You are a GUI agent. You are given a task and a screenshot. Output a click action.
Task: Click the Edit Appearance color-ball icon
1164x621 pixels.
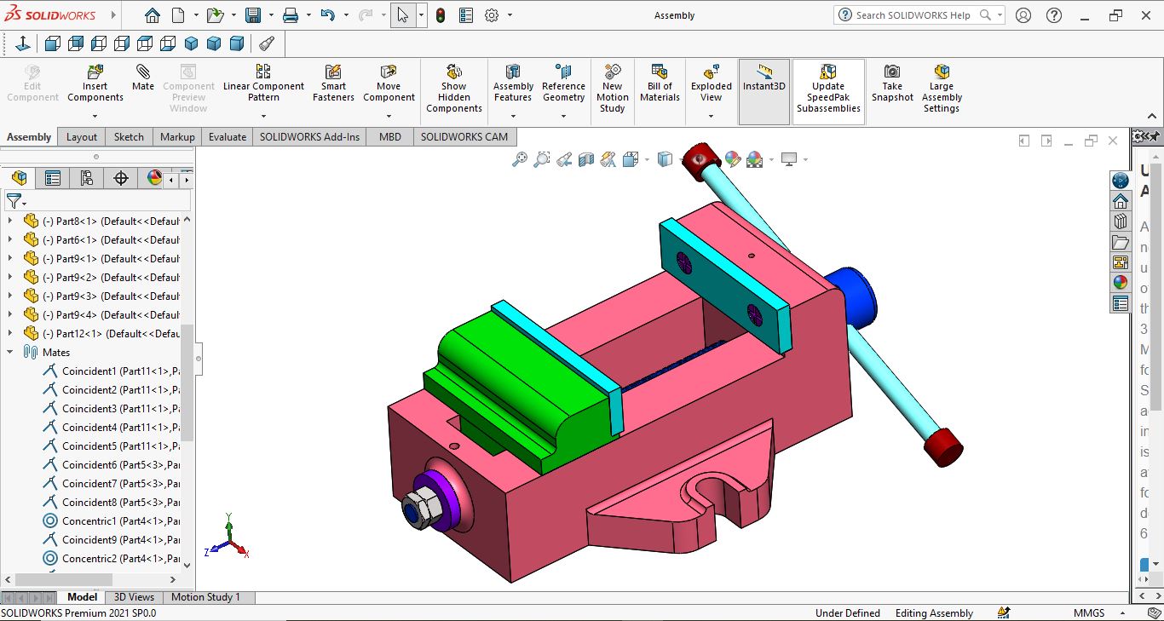(732, 159)
